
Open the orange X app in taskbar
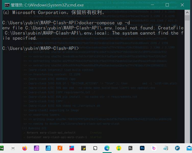point(60,148)
